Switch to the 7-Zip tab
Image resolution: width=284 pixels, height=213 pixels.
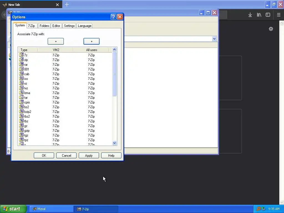tap(32, 26)
